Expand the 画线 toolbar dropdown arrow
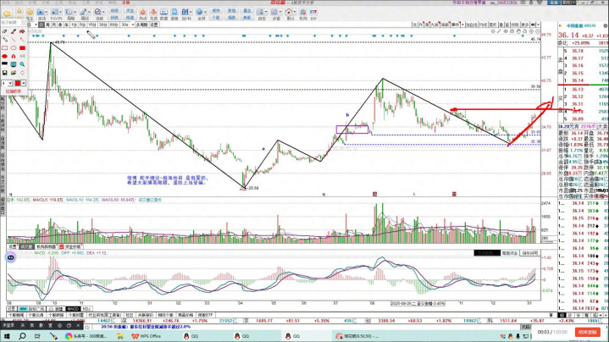 tap(89, 12)
